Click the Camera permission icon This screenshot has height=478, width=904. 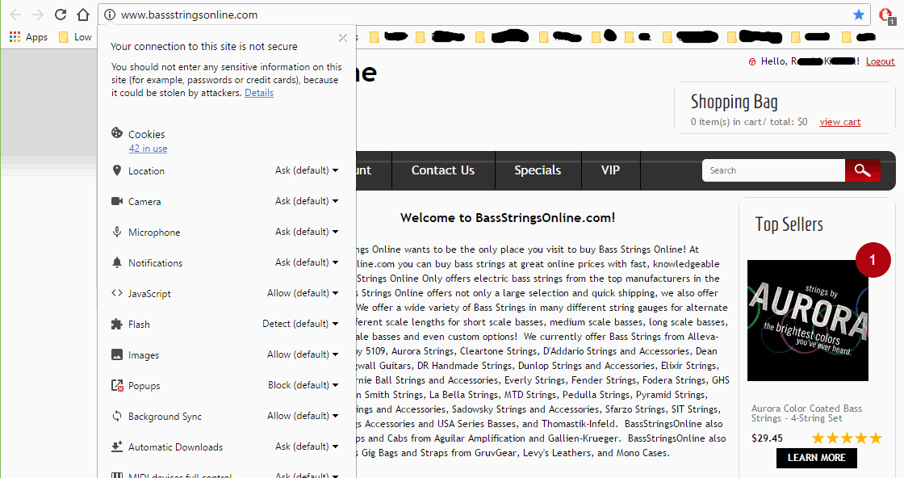pos(117,201)
